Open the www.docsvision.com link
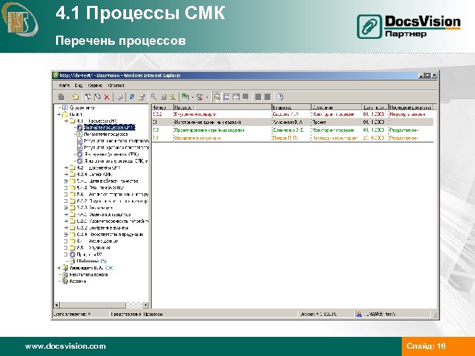This screenshot has width=475, height=356. coord(65,346)
